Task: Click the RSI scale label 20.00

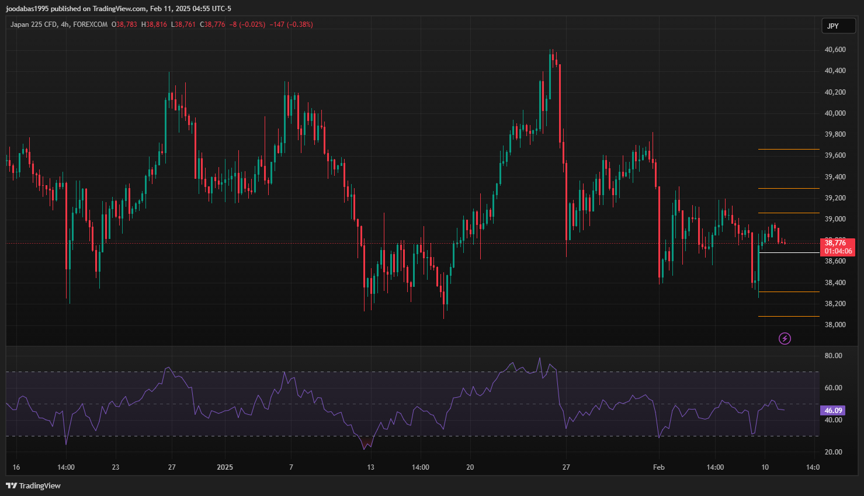Action: click(x=833, y=452)
